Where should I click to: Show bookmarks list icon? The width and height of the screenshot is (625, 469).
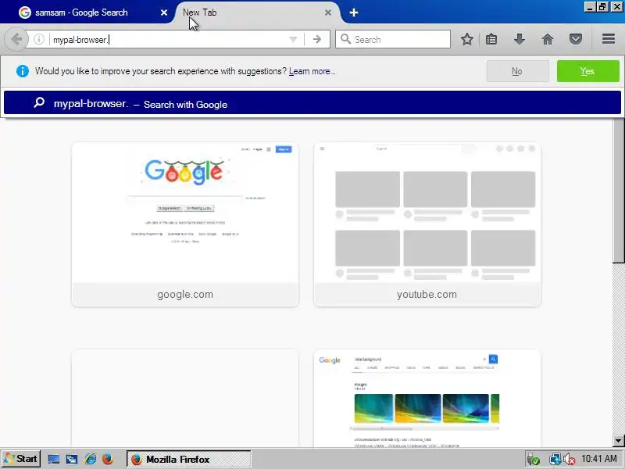[491, 39]
